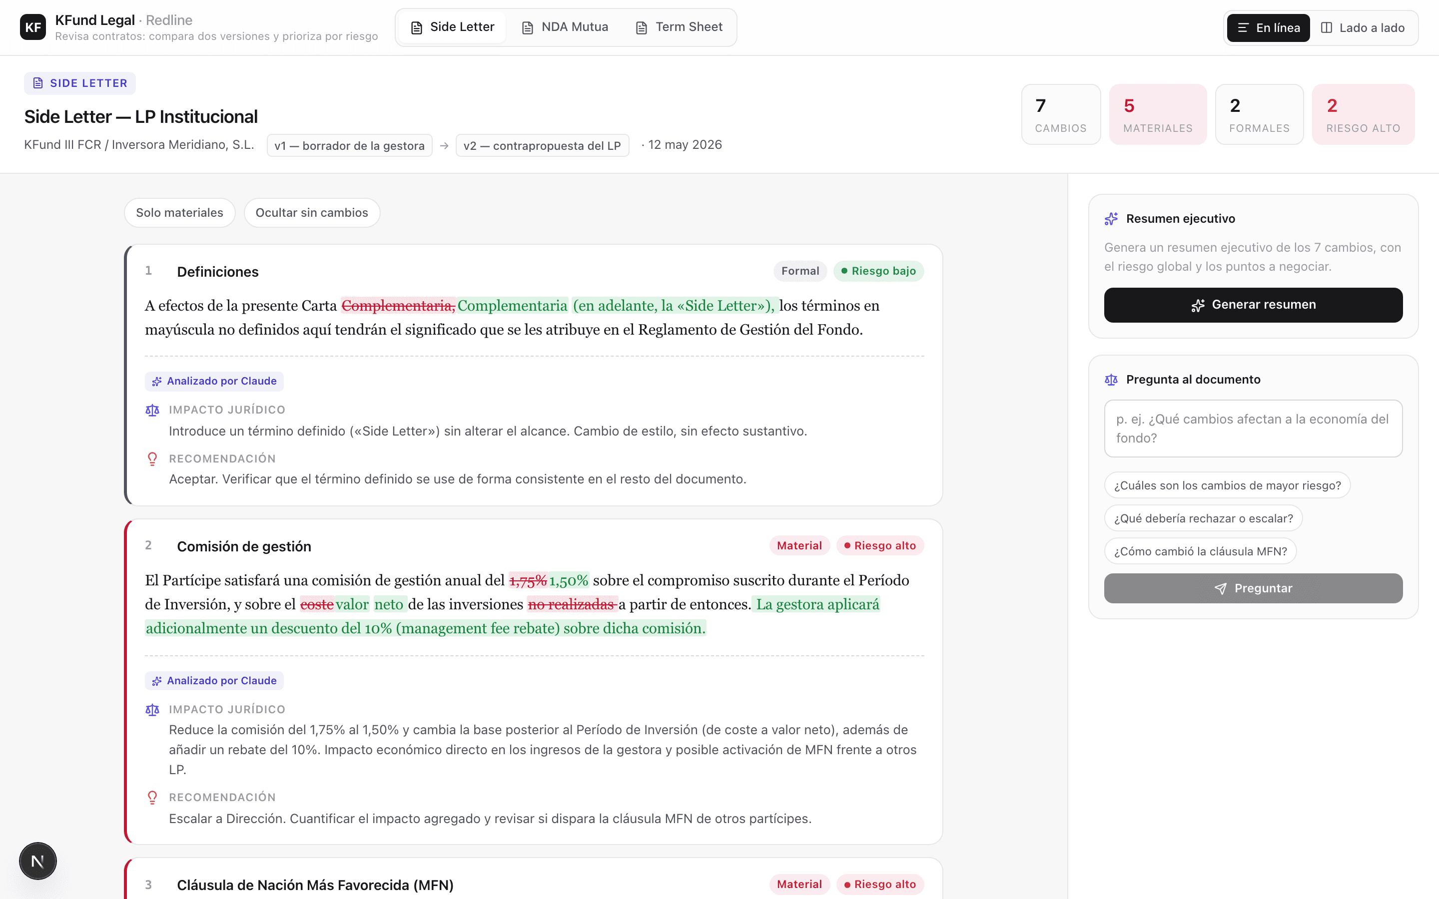Image resolution: width=1439 pixels, height=899 pixels.
Task: Click the struck-through 1,75% deletion
Action: [528, 581]
